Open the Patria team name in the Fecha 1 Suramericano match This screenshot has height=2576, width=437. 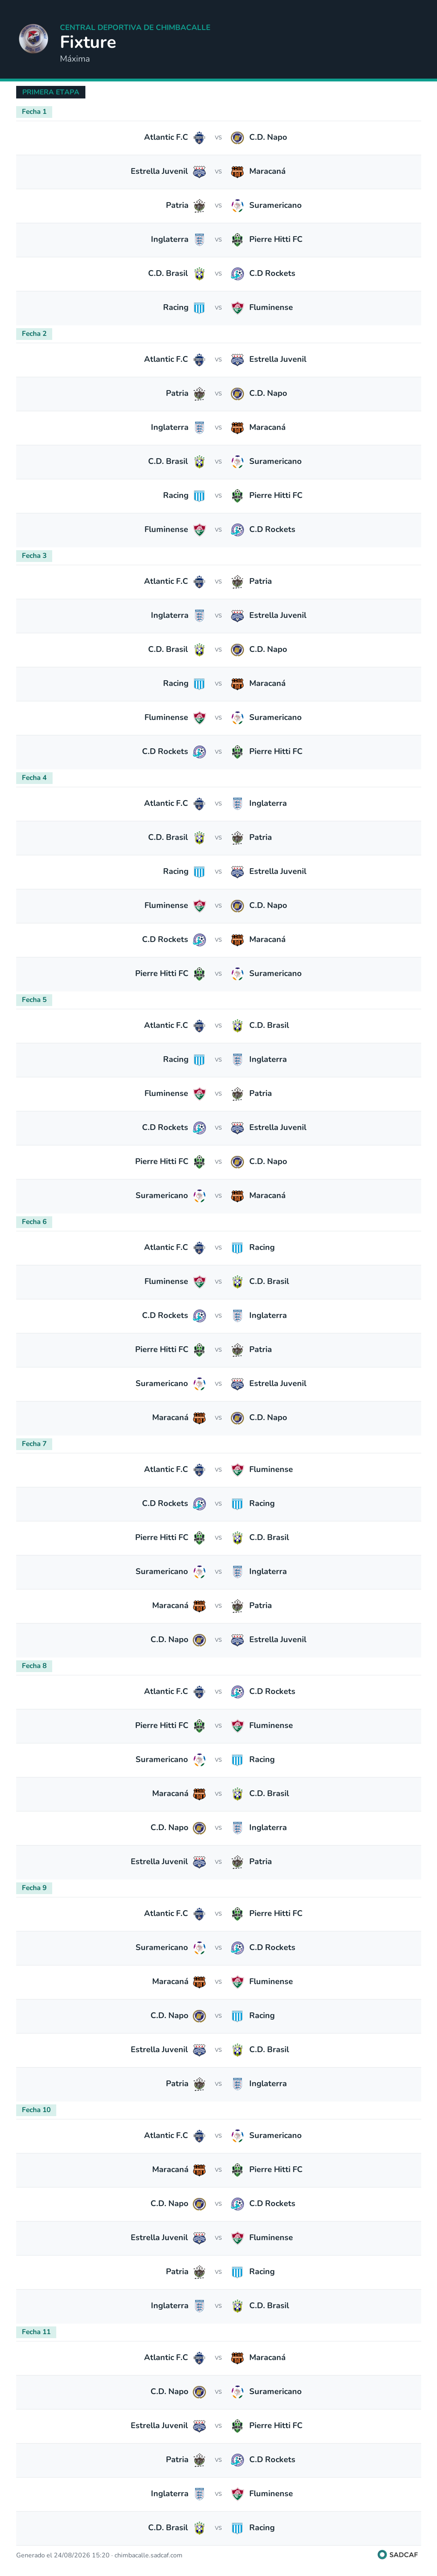176,206
